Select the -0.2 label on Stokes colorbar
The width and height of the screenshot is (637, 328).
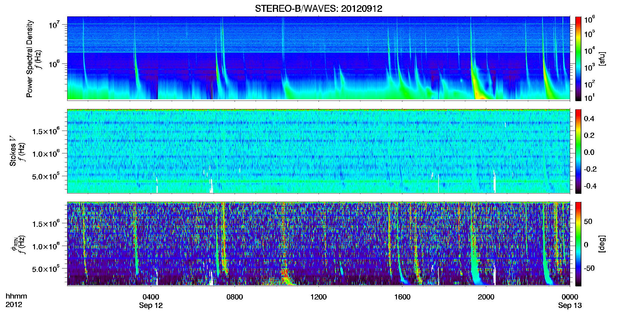590,169
